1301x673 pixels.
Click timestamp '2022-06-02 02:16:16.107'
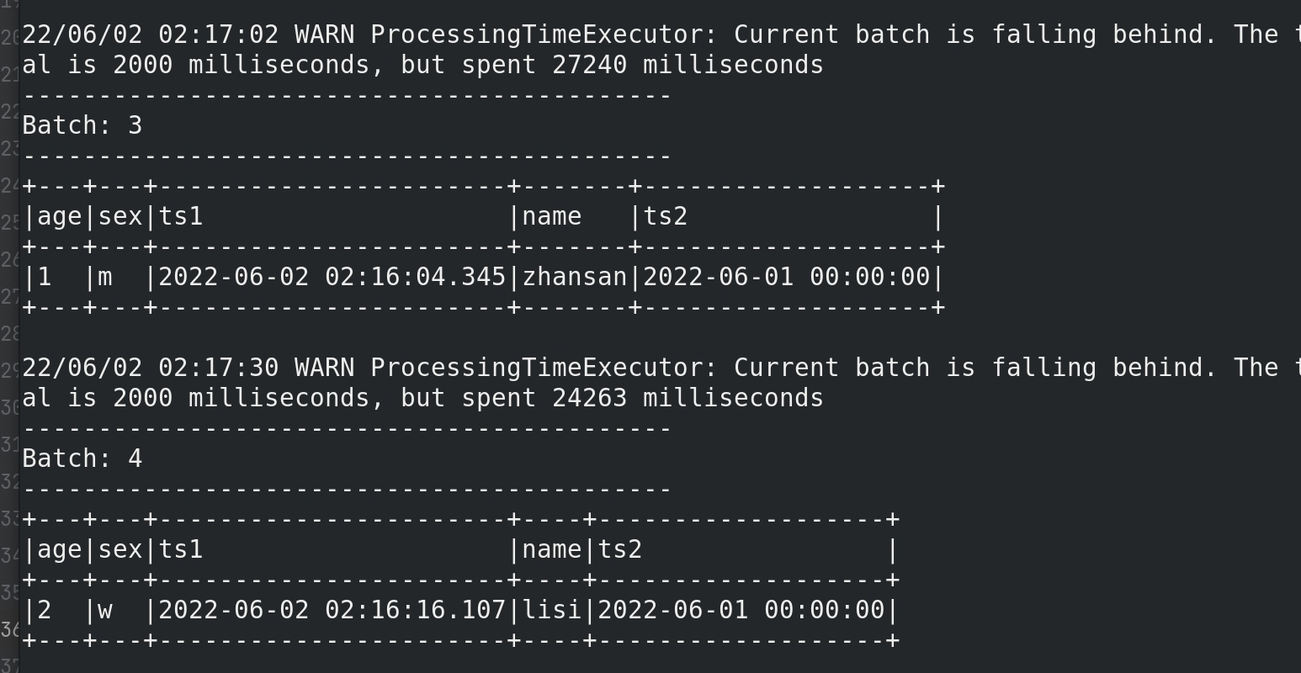tap(332, 611)
